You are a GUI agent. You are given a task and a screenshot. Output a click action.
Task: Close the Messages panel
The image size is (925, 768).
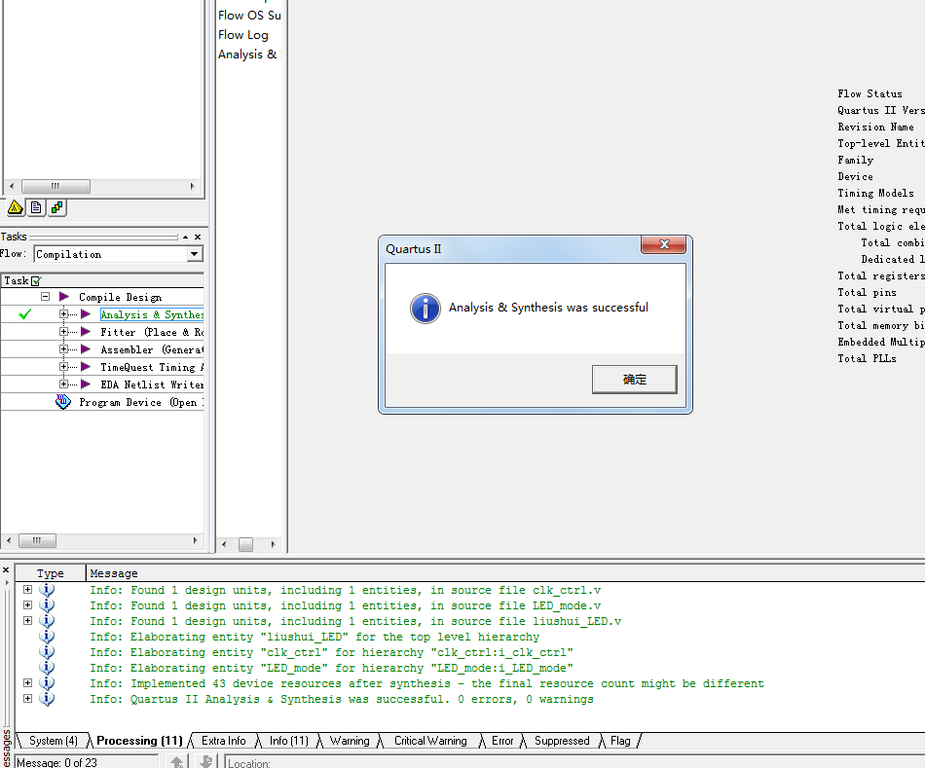tap(5, 569)
